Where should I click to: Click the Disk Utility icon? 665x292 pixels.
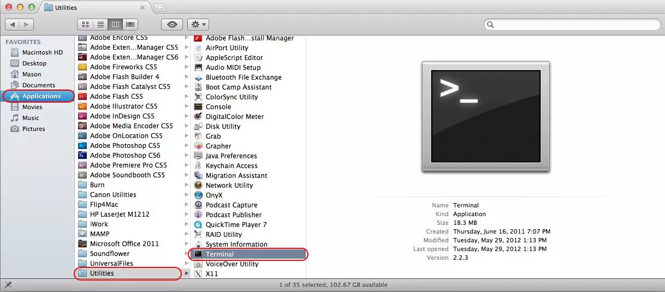(x=199, y=127)
